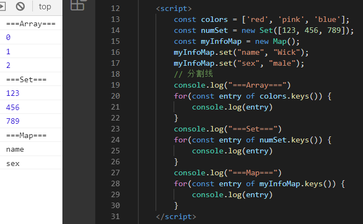The width and height of the screenshot is (363, 224).
Task: Open the top context selector
Action: pyautogui.click(x=45, y=7)
